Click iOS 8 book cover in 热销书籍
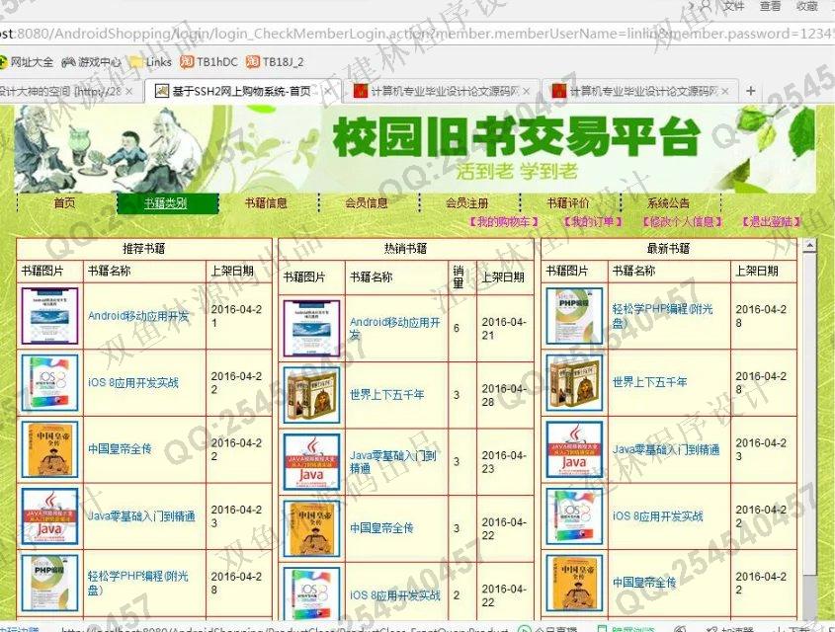This screenshot has width=835, height=632. pyautogui.click(x=311, y=594)
